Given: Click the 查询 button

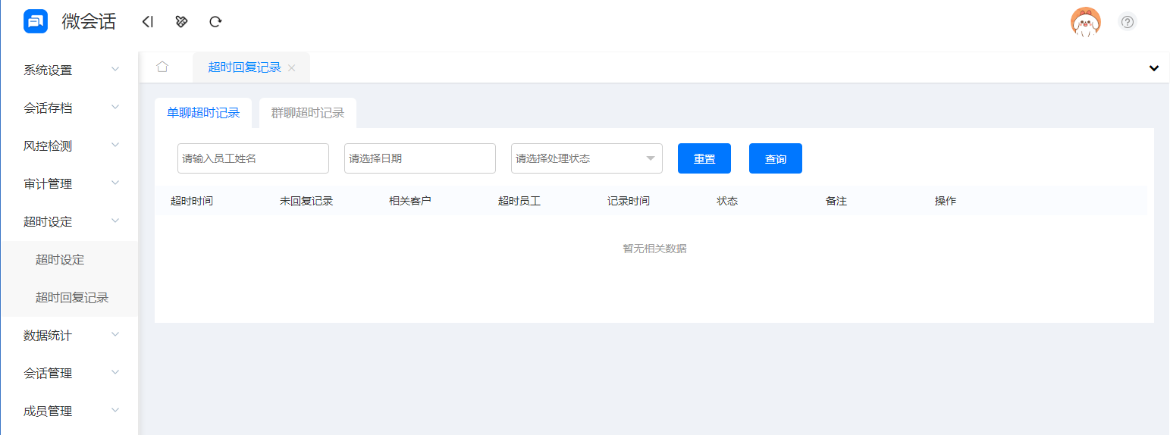Looking at the screenshot, I should coord(775,158).
